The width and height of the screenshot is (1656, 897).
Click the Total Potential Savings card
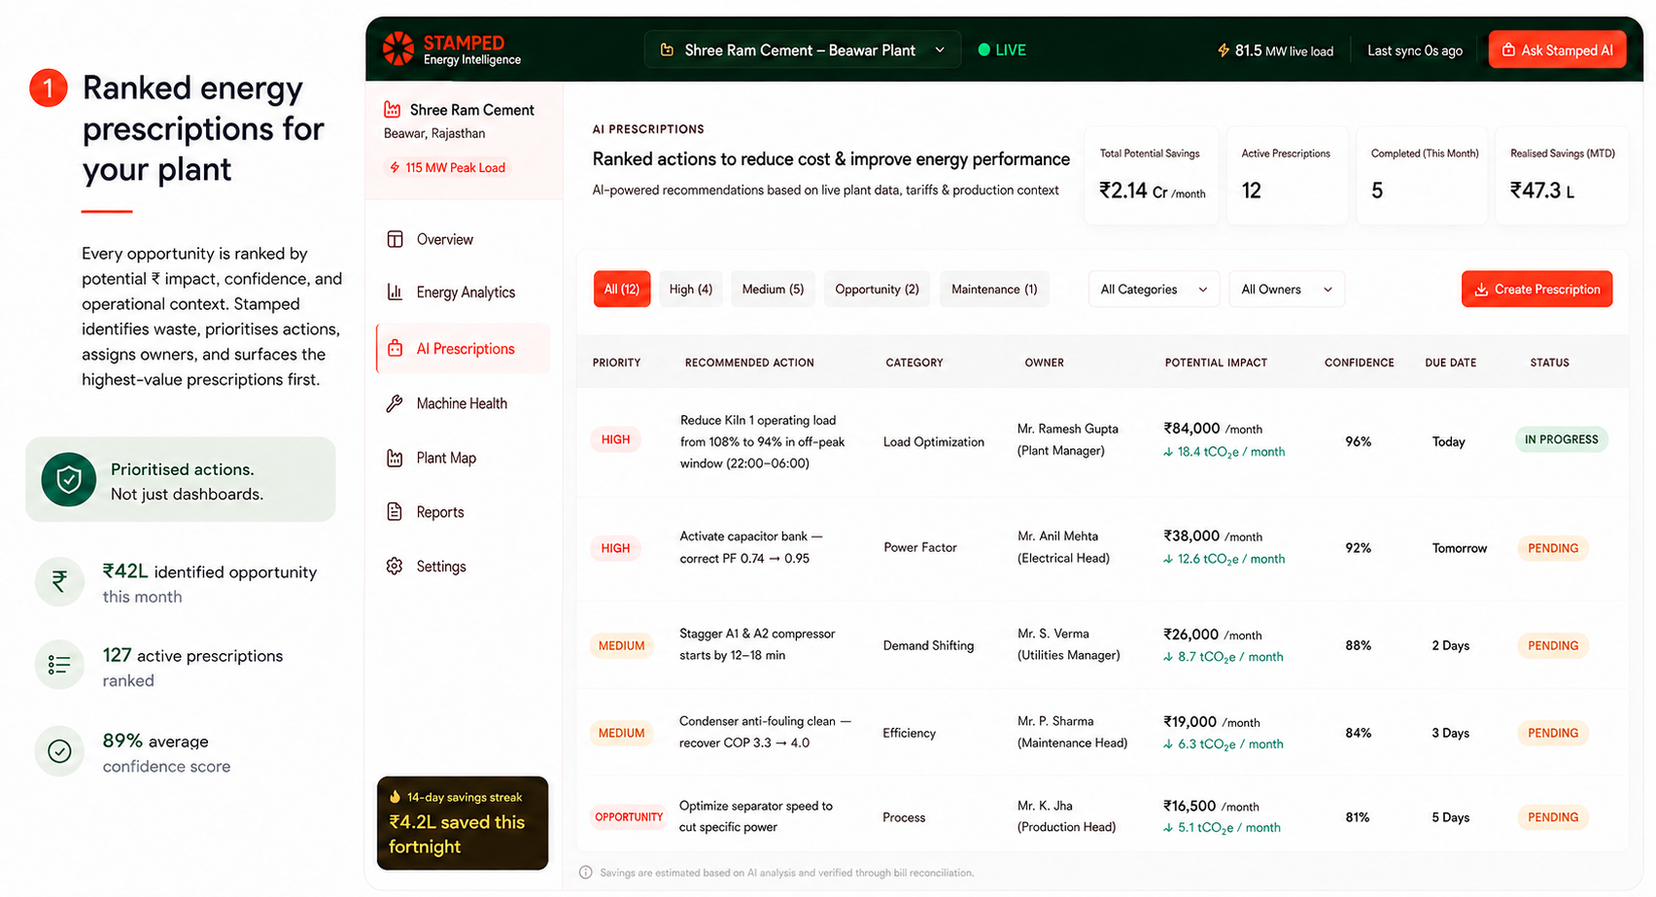coord(1152,176)
